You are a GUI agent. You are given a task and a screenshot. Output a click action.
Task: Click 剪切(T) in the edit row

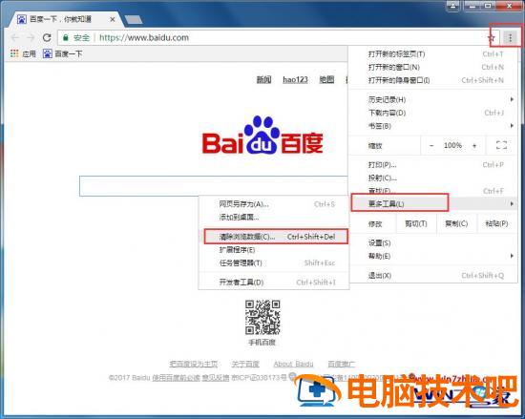click(416, 223)
